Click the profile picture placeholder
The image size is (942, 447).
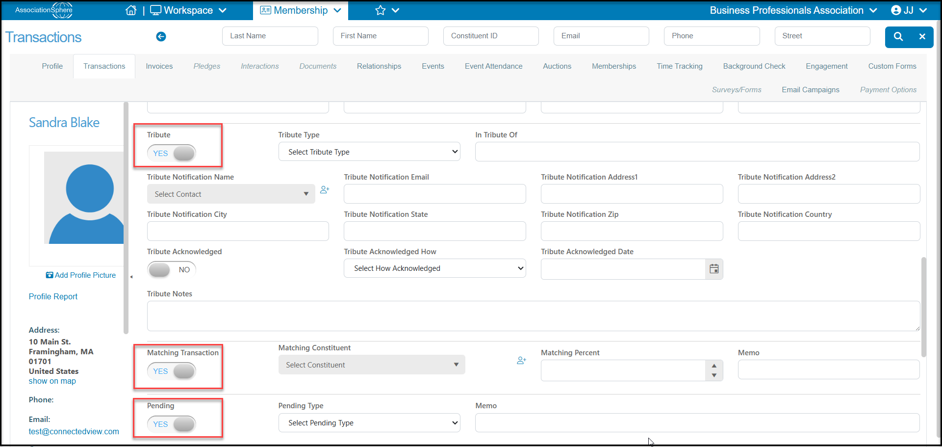(x=84, y=198)
